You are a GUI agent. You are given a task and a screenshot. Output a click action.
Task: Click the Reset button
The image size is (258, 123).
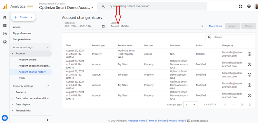(x=248, y=26)
